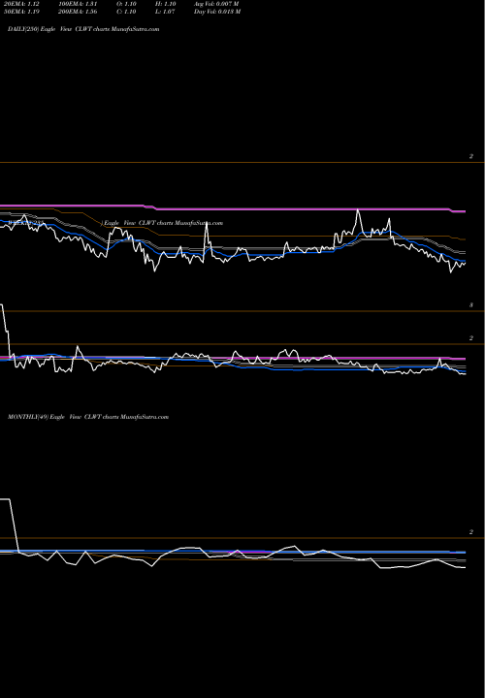Click the Avg Vol 0.007 M label

[216, 4]
